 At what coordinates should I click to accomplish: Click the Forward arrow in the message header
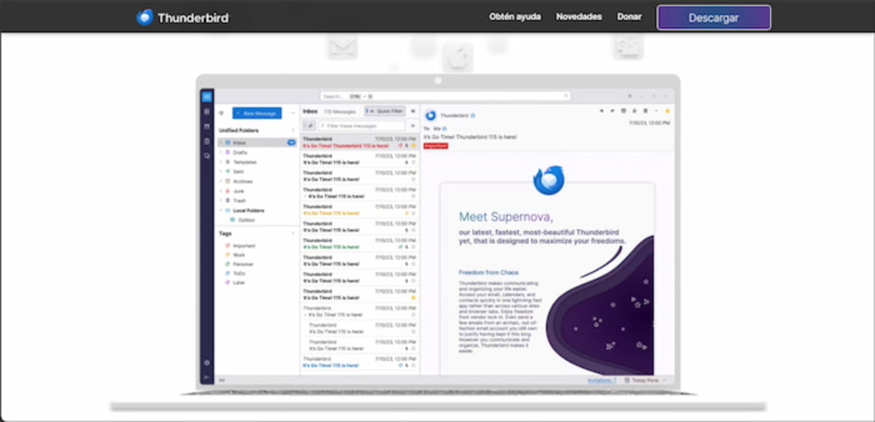pyautogui.click(x=612, y=111)
